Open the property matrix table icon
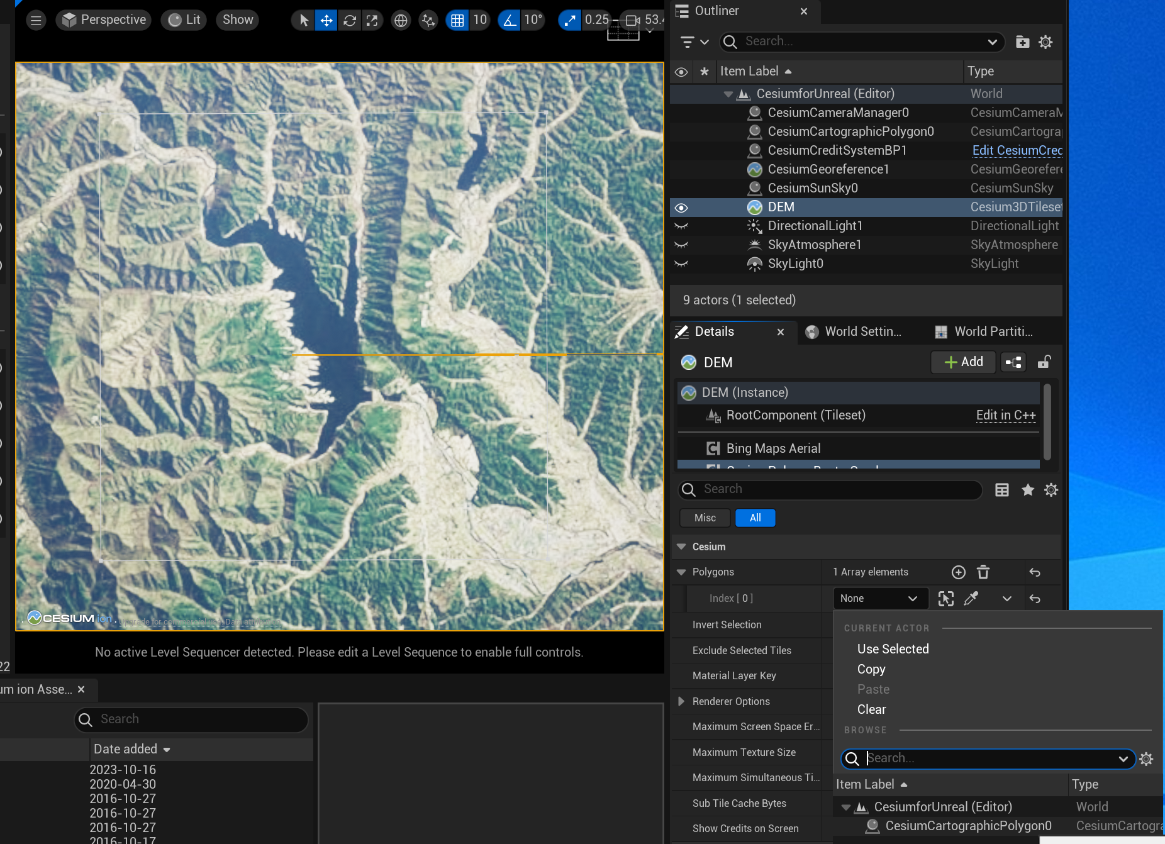 1002,490
